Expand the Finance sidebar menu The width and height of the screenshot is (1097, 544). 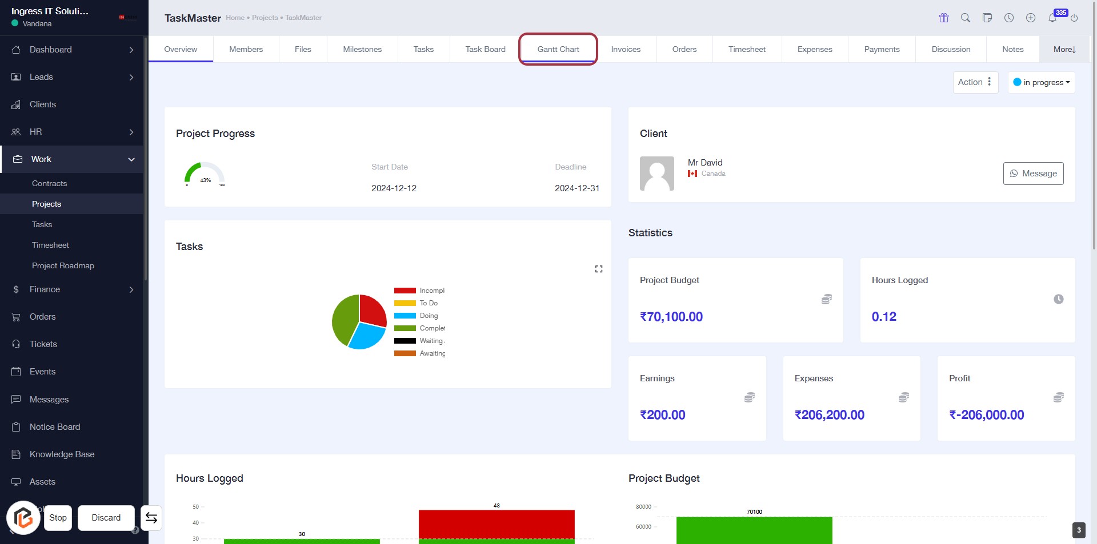point(71,289)
